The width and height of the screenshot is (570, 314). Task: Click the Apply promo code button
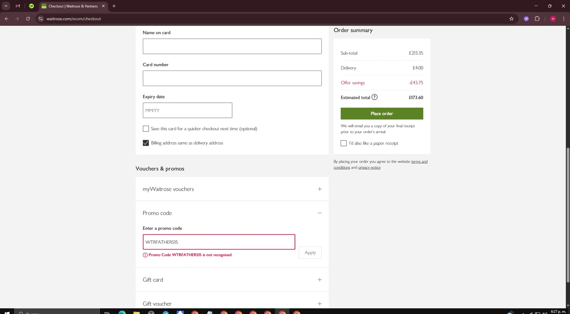coord(310,253)
